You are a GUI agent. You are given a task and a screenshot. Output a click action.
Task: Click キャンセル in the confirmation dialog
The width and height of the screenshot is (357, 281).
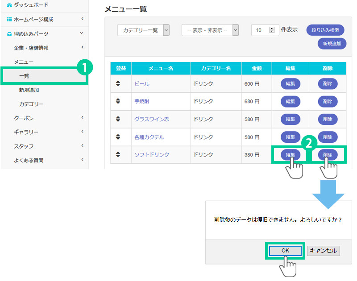click(x=324, y=251)
